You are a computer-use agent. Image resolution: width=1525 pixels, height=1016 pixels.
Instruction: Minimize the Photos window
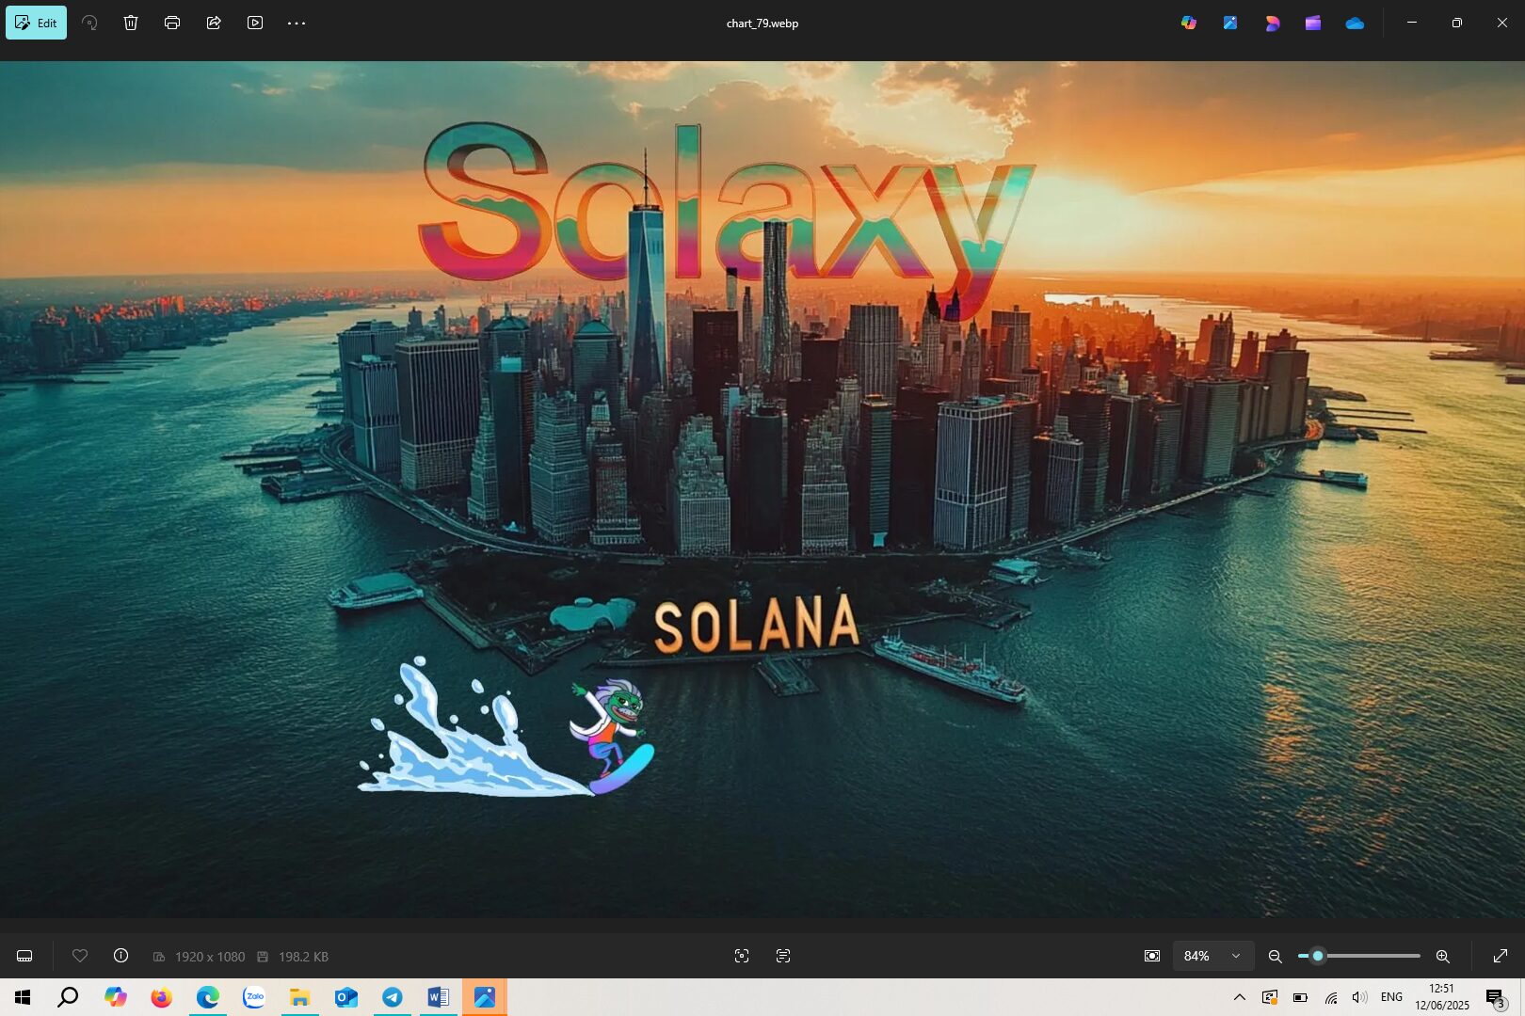click(x=1412, y=23)
